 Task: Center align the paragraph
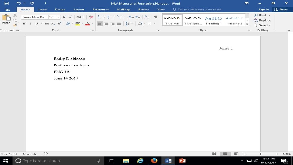click(x=106, y=24)
